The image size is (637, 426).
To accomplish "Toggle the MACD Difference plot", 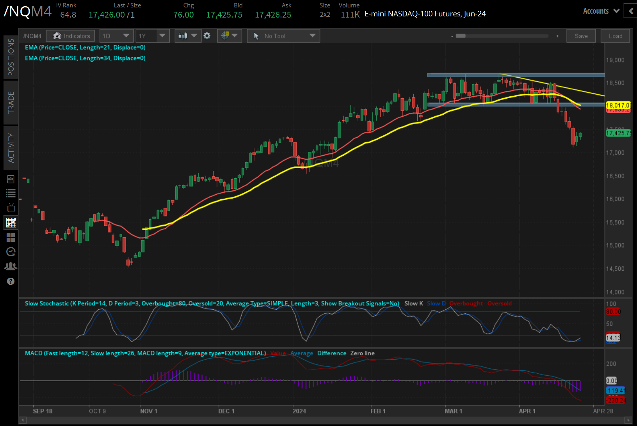I will click(331, 353).
